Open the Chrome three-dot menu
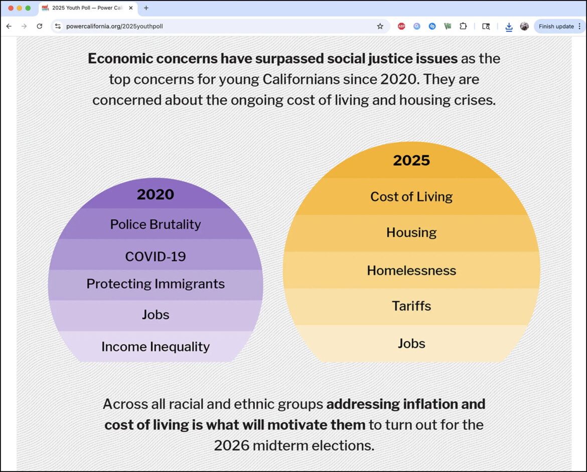 pyautogui.click(x=579, y=26)
